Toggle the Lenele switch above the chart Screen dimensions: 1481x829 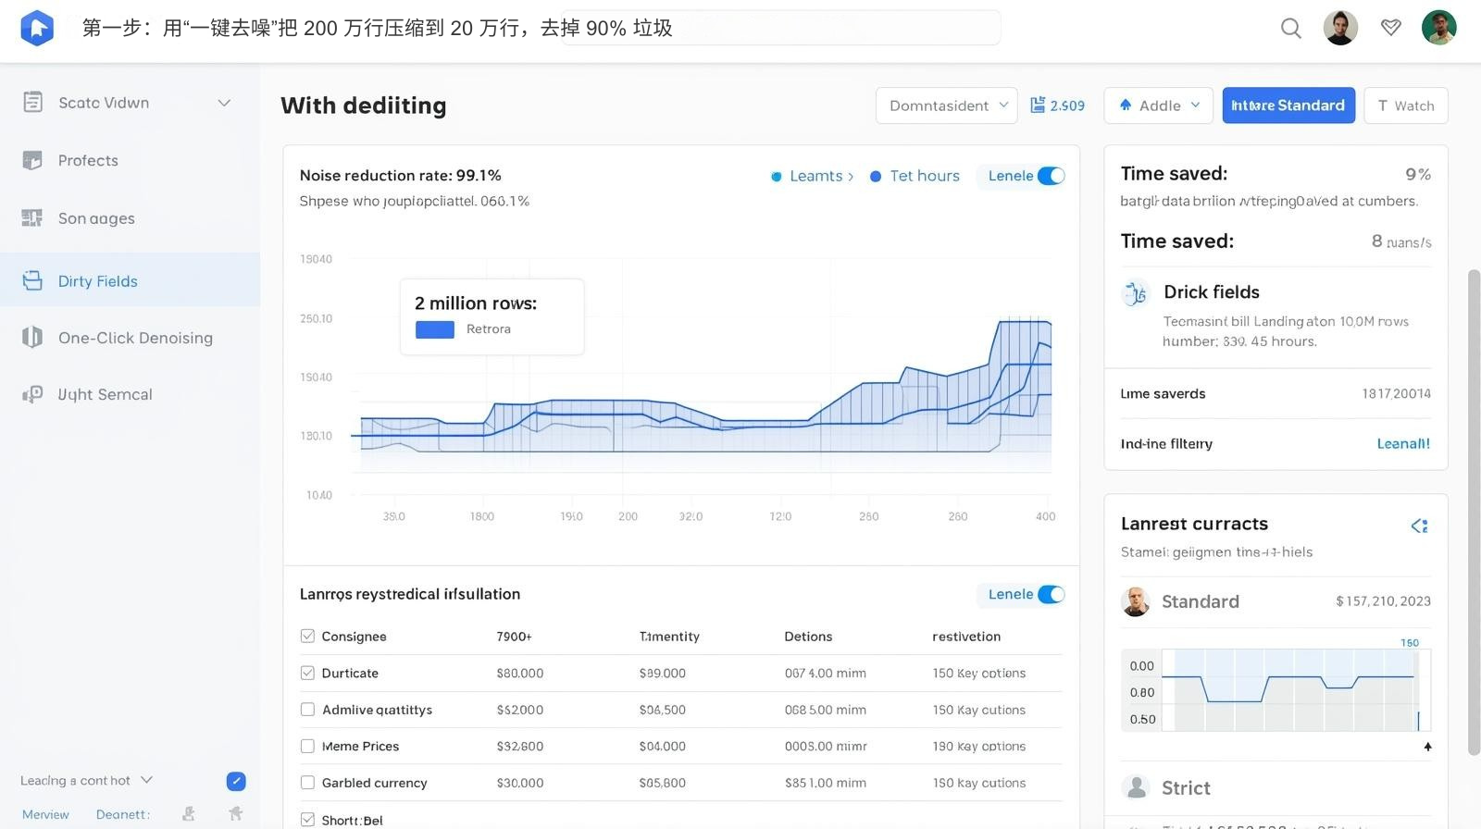[x=1051, y=176]
